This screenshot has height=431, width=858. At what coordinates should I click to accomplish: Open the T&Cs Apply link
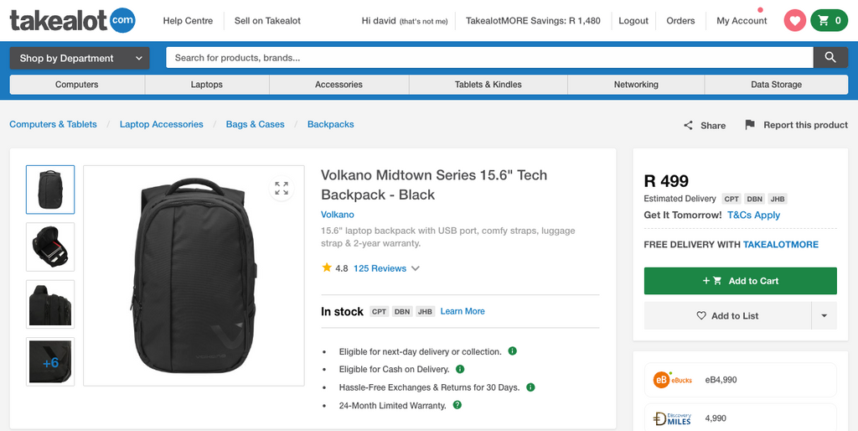753,215
